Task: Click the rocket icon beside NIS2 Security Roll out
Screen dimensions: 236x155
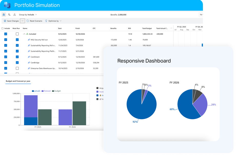Action: 29,40
